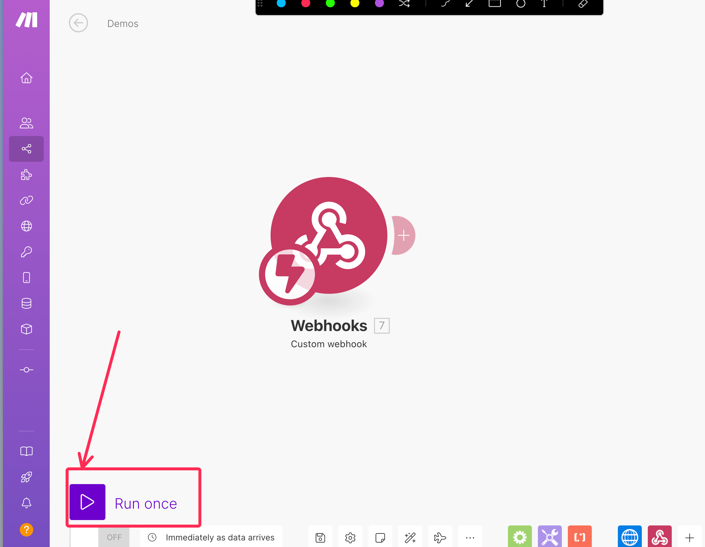Viewport: 705px width, 547px height.
Task: Click the save scenario disk icon
Action: 320,538
